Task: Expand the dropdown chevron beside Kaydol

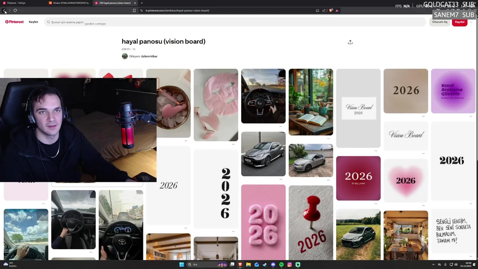Action: (x=471, y=22)
